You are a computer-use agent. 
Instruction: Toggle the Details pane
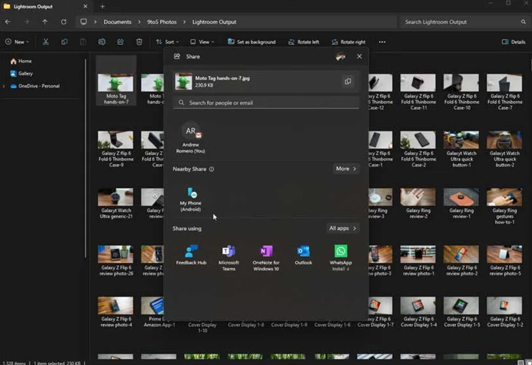(x=513, y=42)
